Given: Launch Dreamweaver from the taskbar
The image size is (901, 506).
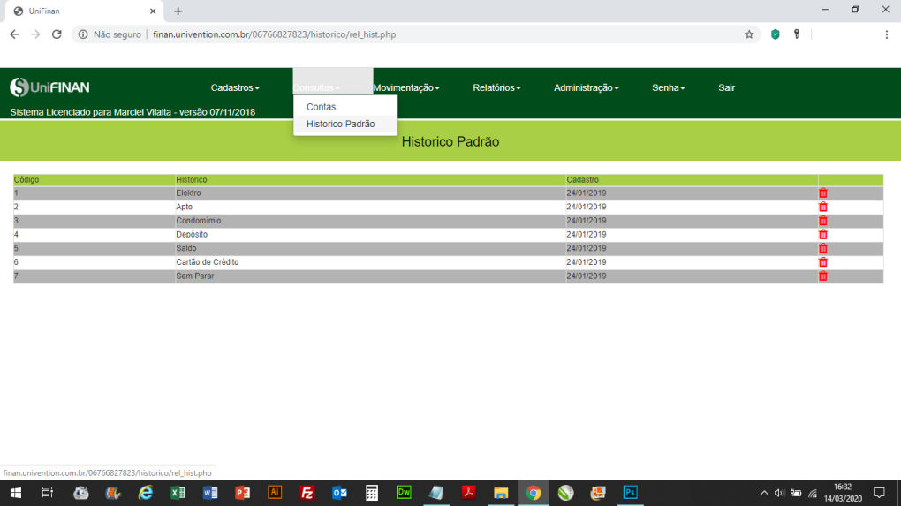Looking at the screenshot, I should (404, 493).
